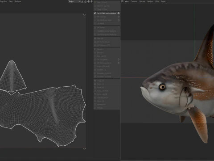Click the down-arrow icon after Project dropdown
This screenshot has width=214, height=161.
click(x=91, y=1)
